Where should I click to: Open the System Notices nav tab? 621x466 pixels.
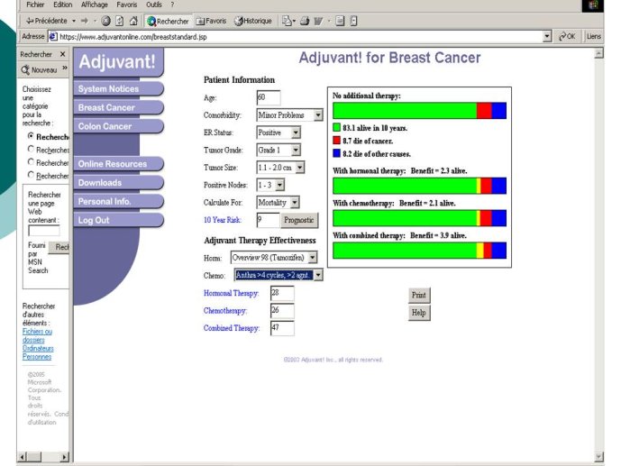coord(118,88)
